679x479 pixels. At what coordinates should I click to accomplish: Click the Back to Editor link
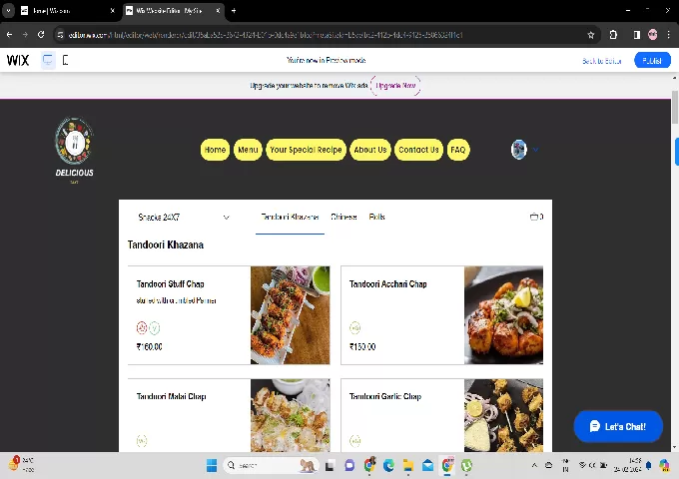click(601, 61)
